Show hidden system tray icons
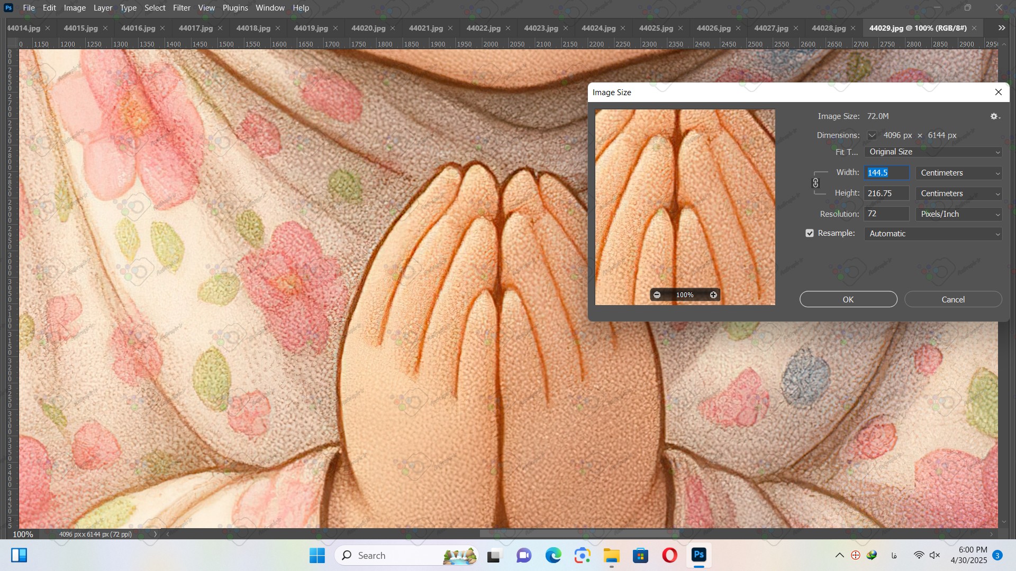Image resolution: width=1016 pixels, height=571 pixels. pos(839,555)
